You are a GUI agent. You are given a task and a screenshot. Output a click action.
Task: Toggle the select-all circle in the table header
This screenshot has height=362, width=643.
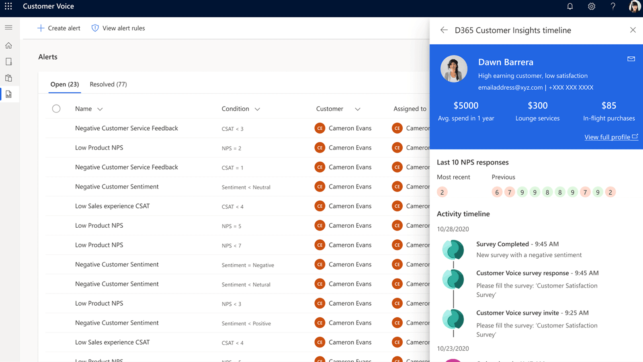(x=56, y=109)
